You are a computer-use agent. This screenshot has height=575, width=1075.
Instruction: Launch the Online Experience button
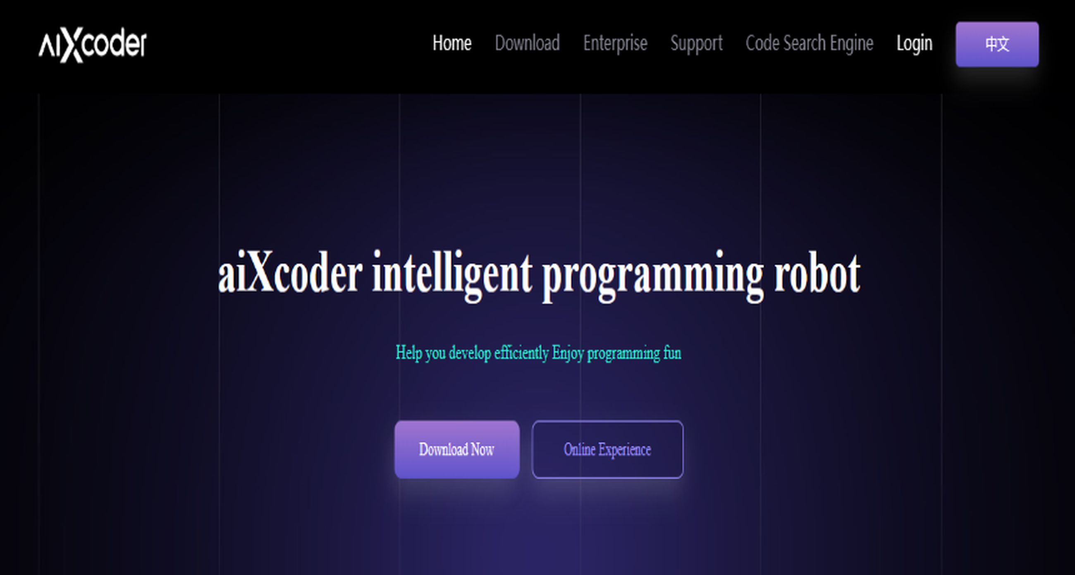608,449
